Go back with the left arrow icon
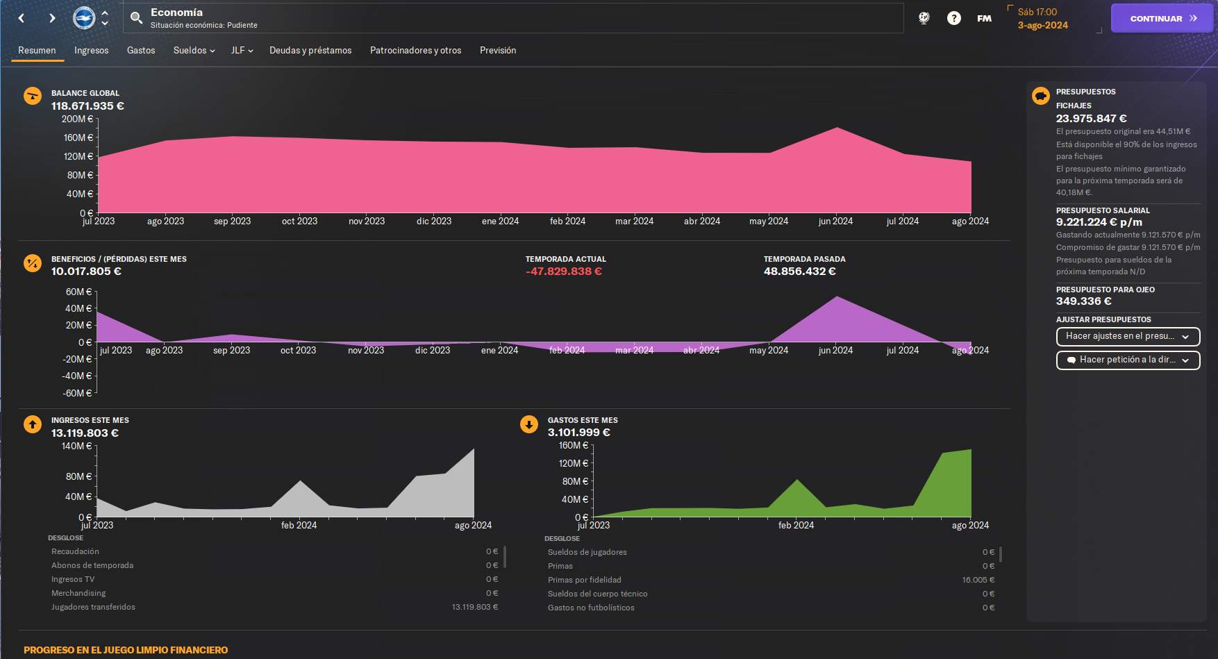This screenshot has width=1218, height=659. pyautogui.click(x=22, y=18)
